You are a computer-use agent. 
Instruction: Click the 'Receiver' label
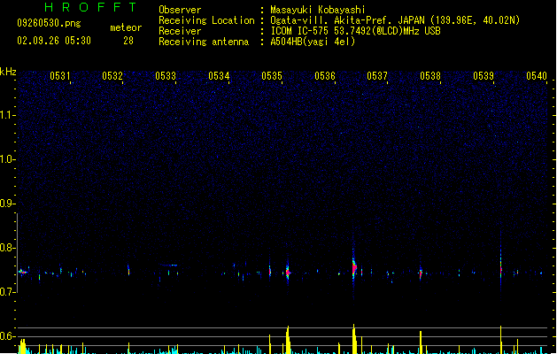(x=180, y=31)
